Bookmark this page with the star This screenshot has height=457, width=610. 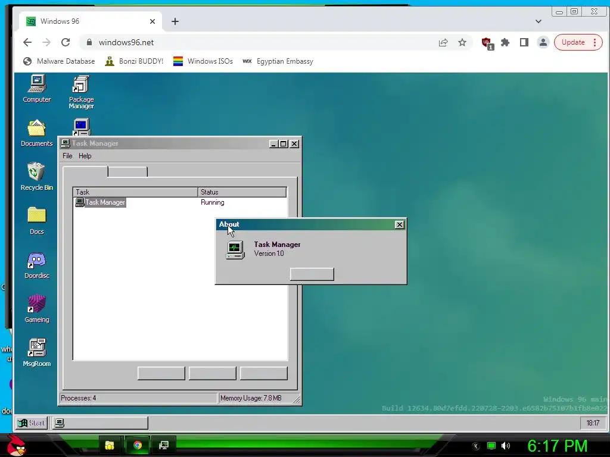point(462,42)
